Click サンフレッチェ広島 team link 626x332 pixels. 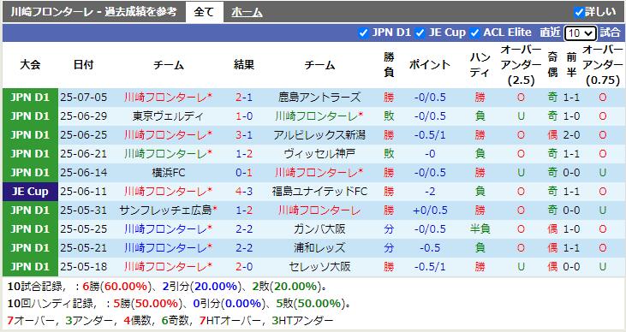click(x=165, y=210)
